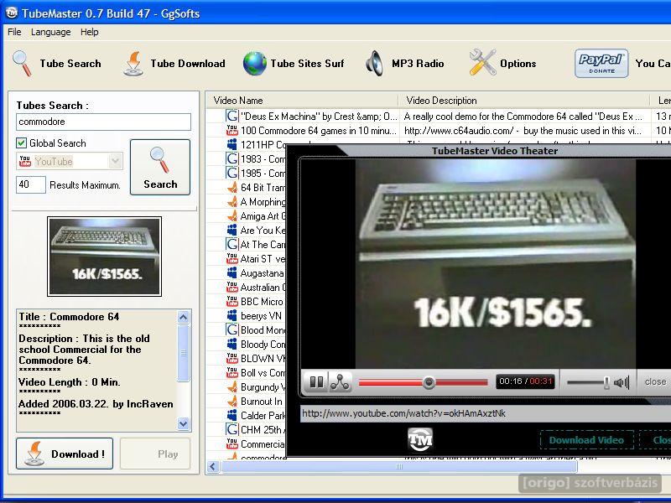The image size is (671, 503).
Task: Click the Video Name column header
Action: (302, 101)
